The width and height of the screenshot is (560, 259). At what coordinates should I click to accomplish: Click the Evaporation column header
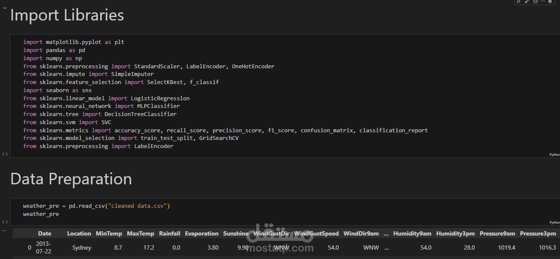[201, 233]
